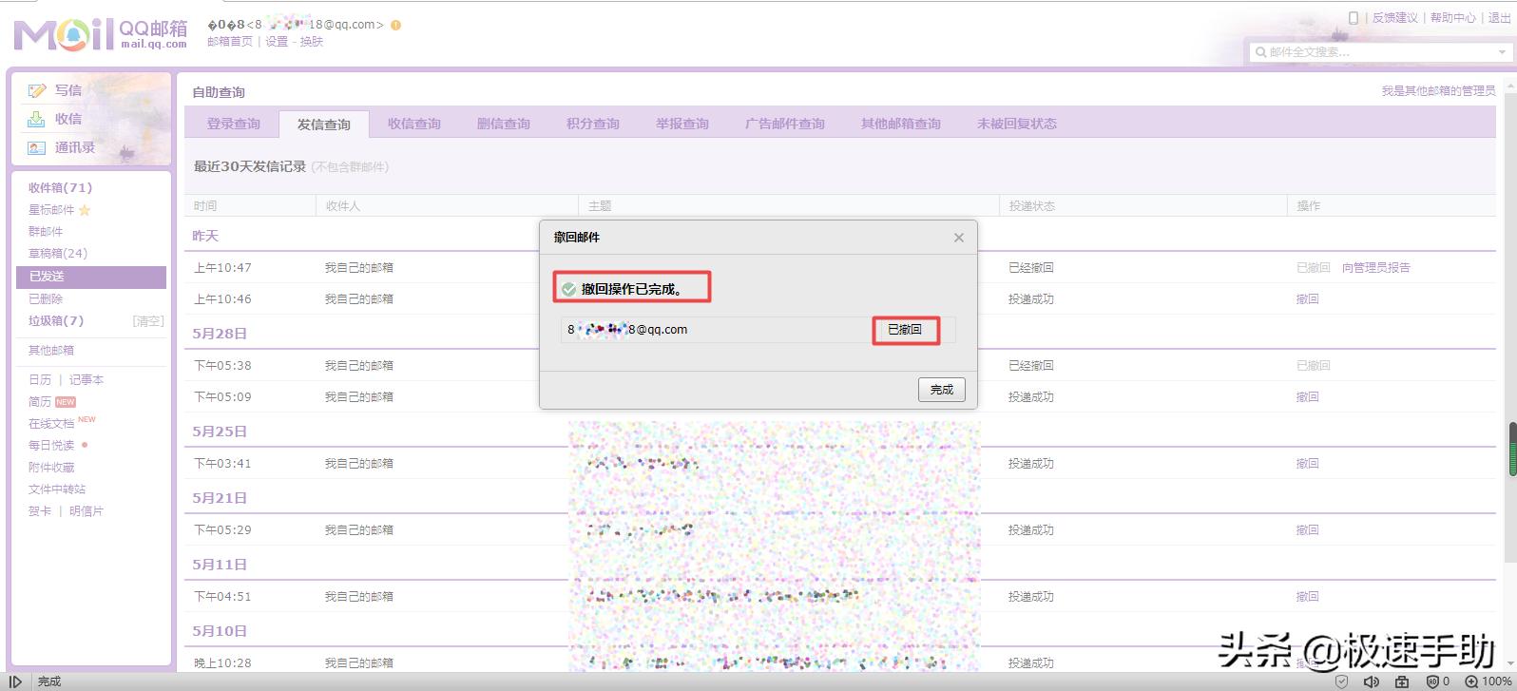Viewport: 1517px width, 691px height.
Task: Click the zoom magnifier icon showing 100%
Action: tap(1471, 681)
